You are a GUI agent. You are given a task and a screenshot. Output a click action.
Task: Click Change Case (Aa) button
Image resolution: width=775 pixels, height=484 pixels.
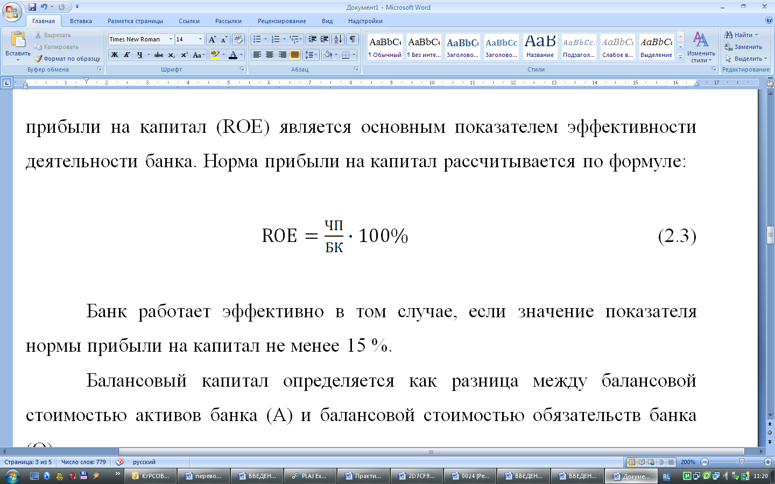click(x=198, y=55)
